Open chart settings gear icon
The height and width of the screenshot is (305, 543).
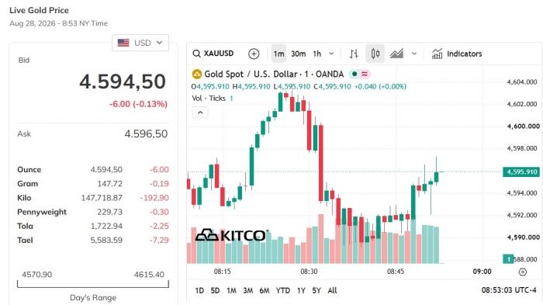(x=523, y=272)
